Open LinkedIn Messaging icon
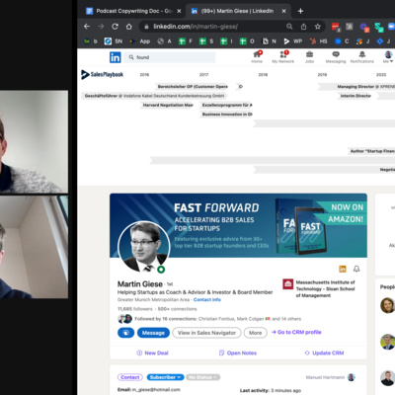 point(336,56)
